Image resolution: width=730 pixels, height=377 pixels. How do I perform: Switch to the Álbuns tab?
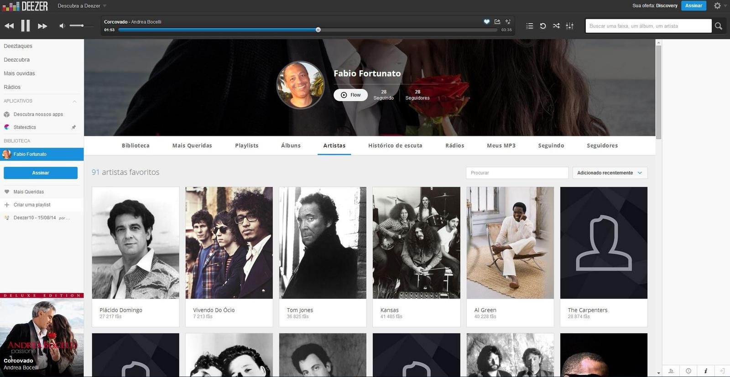coord(291,145)
